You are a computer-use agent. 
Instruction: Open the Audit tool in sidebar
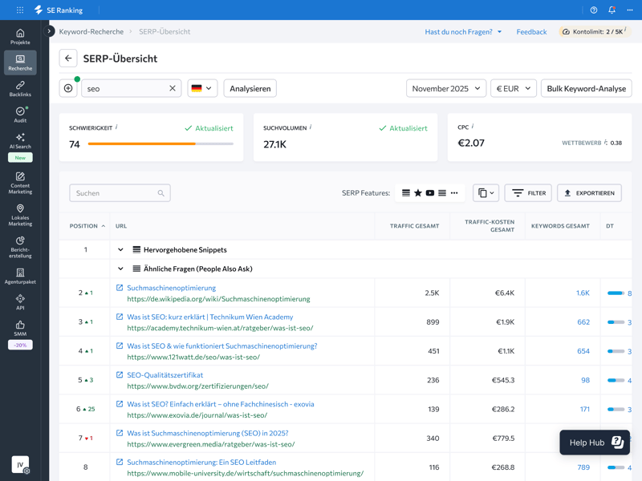[20, 115]
